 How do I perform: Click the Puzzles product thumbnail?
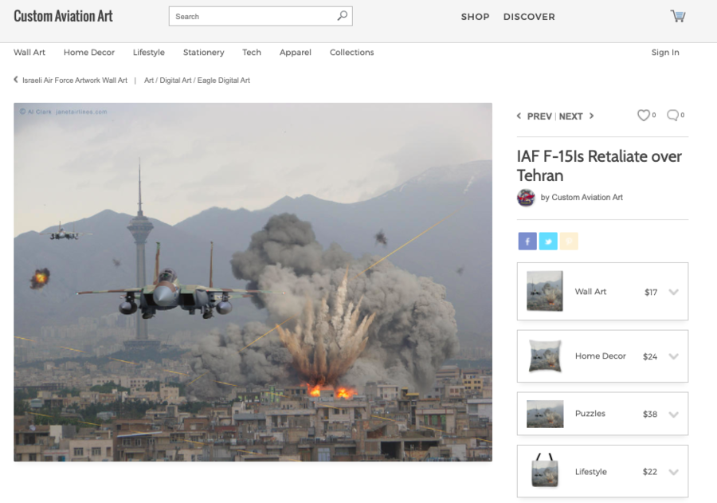click(x=545, y=414)
